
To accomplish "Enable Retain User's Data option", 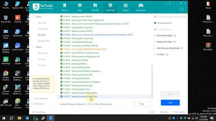I will click(x=155, y=42).
